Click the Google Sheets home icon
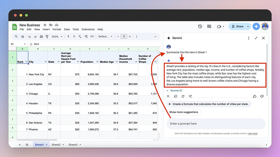280x157 pixels. 14,27
